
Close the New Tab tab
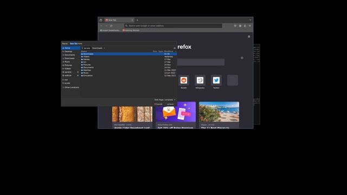132,20
